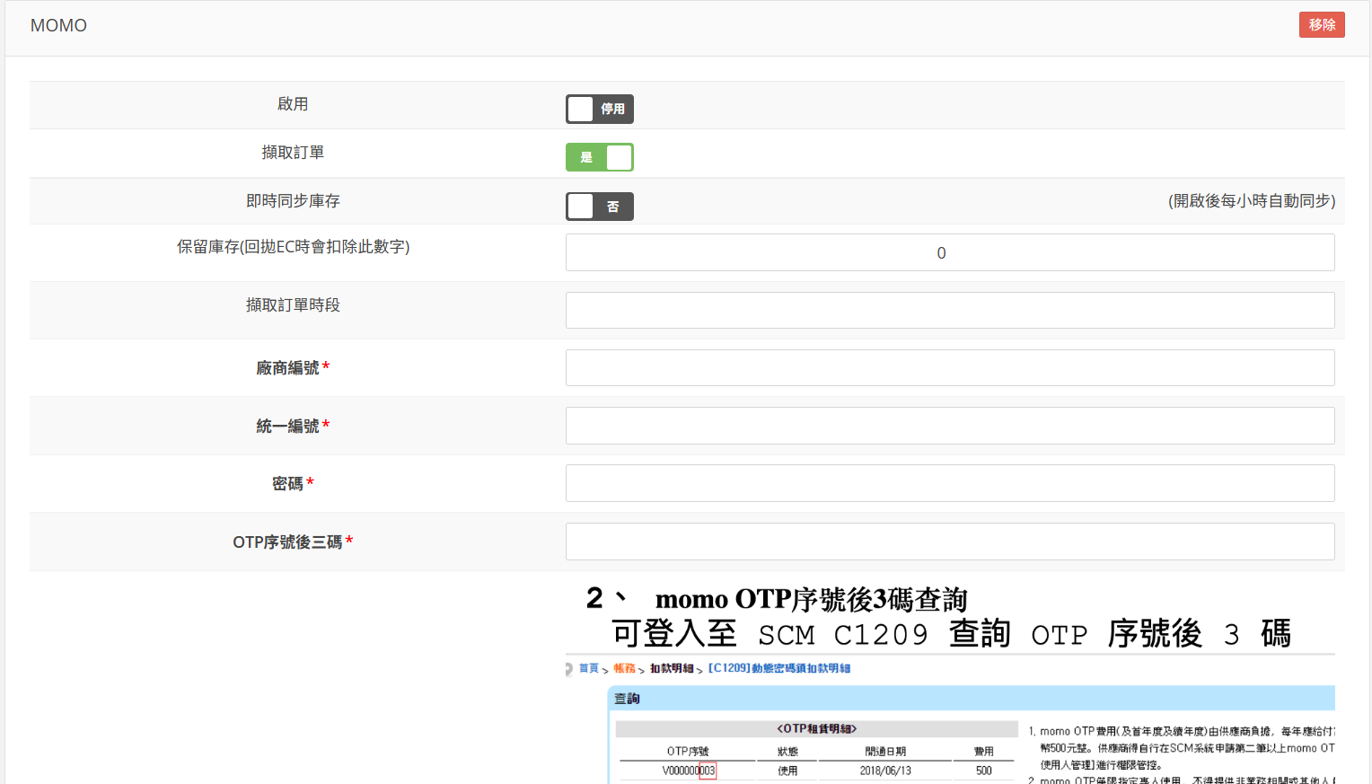Viewport: 1372px width, 784px height.
Task: Click the red 移除 button
Action: coord(1321,25)
